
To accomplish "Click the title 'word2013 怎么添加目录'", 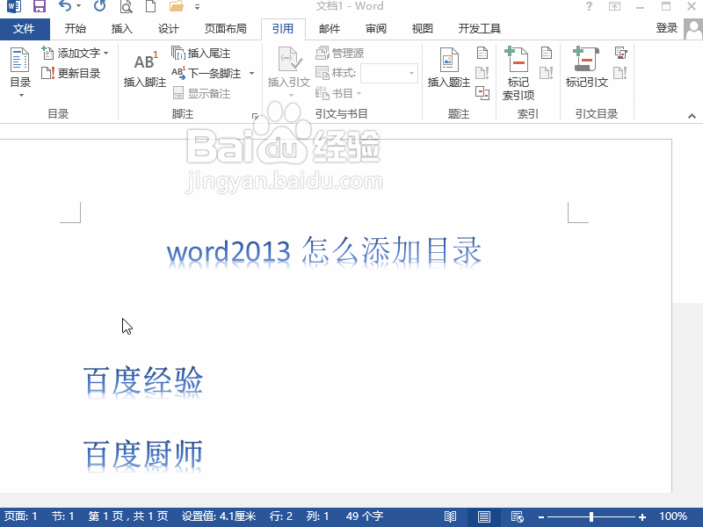I will [x=323, y=252].
